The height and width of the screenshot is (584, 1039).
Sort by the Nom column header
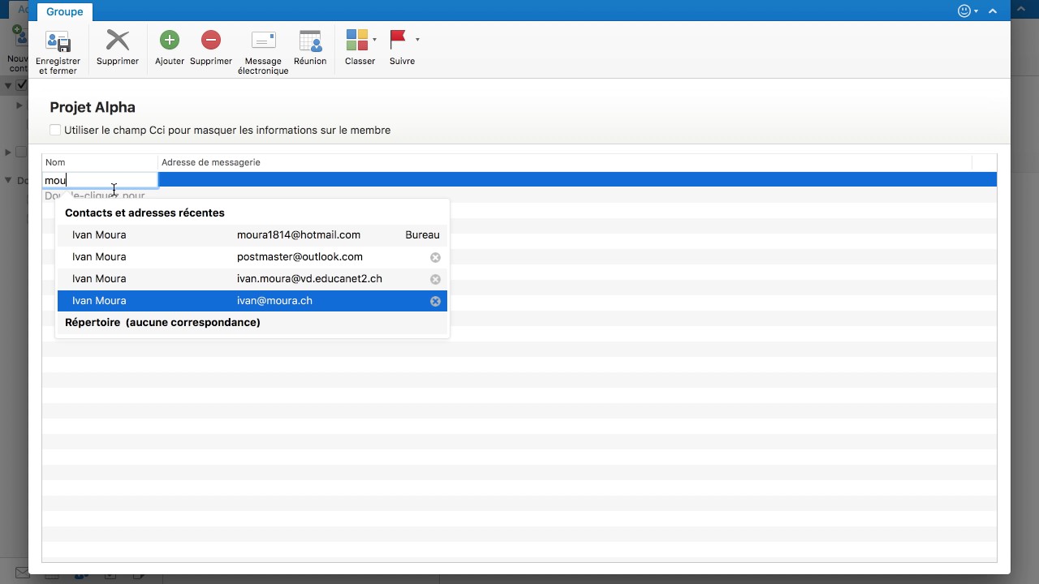coord(100,162)
